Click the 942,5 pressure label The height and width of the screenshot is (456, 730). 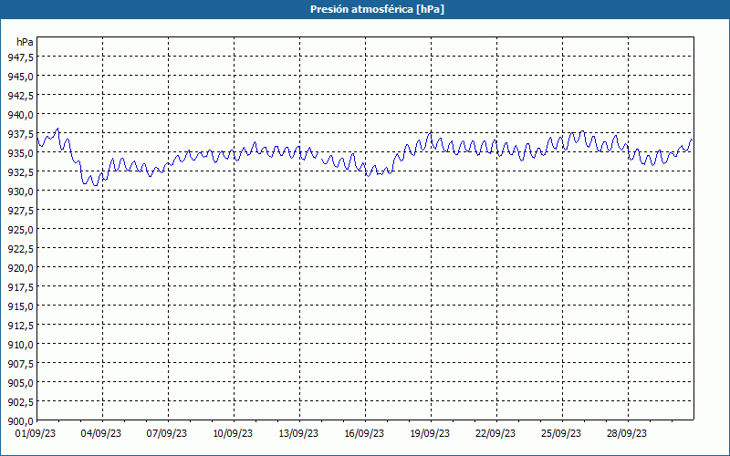20,96
